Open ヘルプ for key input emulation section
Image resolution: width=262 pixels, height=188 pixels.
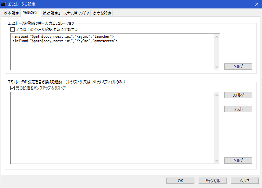click(x=238, y=66)
